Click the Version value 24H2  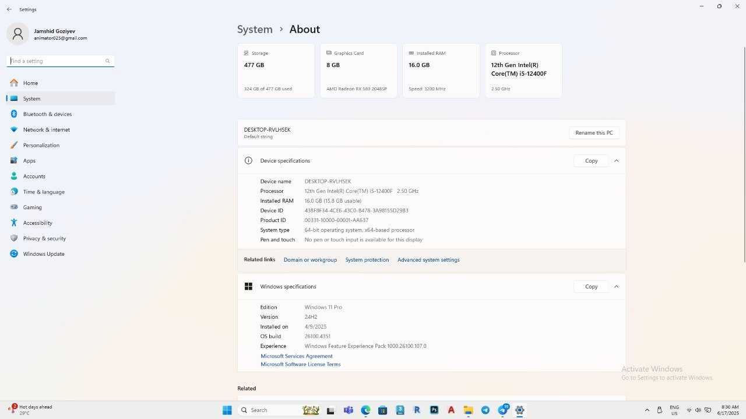[x=311, y=317]
